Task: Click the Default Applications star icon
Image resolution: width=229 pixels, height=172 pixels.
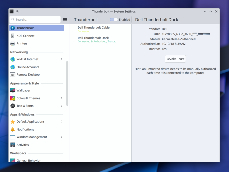Action: [x=13, y=122]
